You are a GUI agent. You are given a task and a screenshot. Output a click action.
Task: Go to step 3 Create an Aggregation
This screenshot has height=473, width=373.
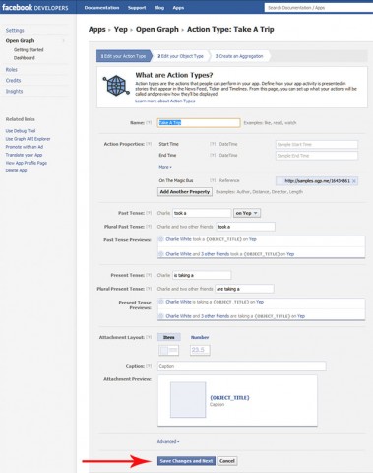click(x=239, y=56)
